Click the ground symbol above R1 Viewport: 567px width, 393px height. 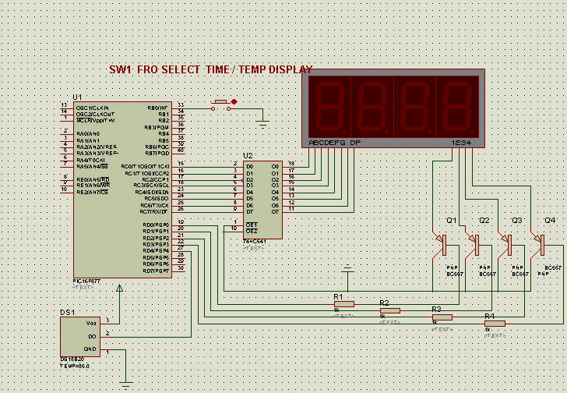point(347,270)
